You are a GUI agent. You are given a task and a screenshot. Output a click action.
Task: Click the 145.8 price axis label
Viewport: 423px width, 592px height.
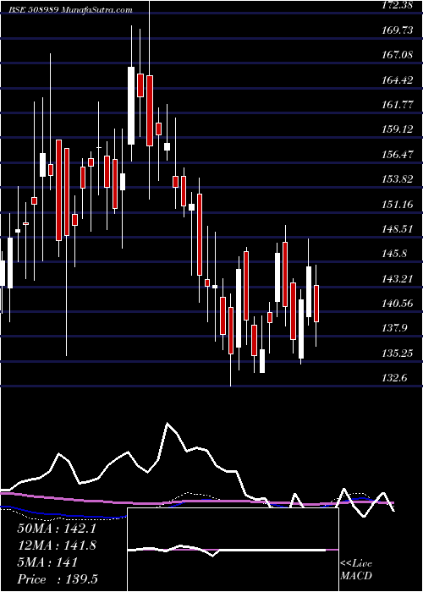coord(395,254)
